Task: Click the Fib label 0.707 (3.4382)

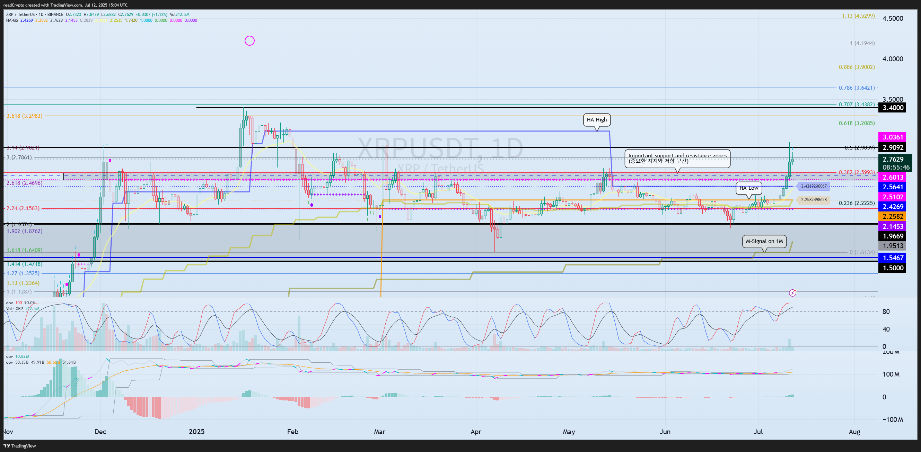Action: tap(857, 105)
